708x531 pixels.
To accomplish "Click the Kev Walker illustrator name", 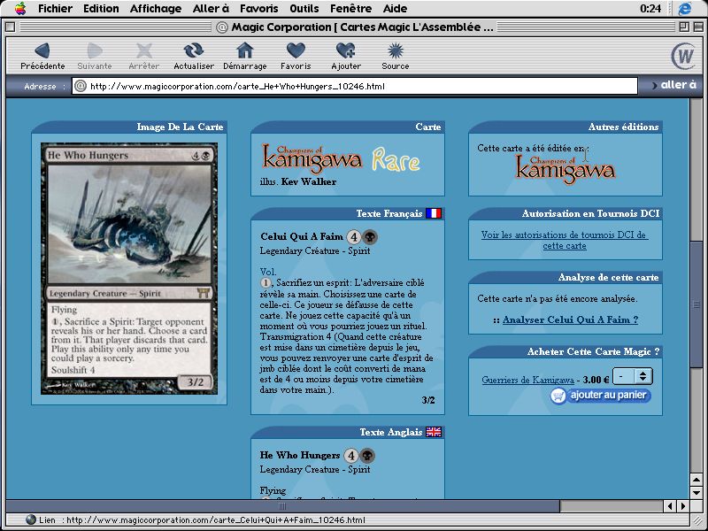I will pyautogui.click(x=308, y=181).
